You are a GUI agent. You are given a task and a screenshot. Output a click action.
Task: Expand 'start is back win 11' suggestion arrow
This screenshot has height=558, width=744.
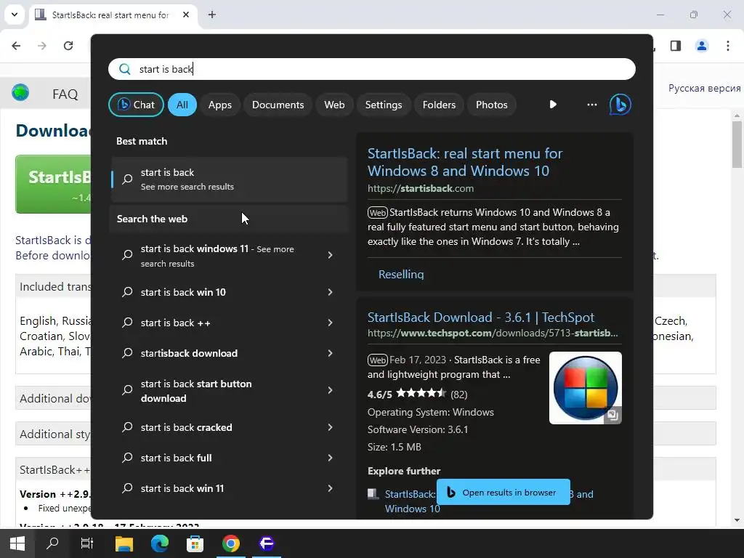pyautogui.click(x=331, y=488)
